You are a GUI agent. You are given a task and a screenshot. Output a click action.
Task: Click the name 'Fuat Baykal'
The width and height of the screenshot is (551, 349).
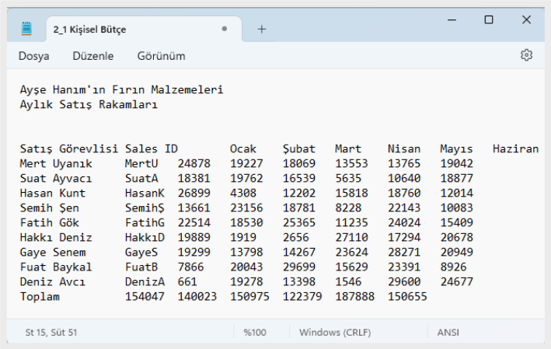pos(56,267)
